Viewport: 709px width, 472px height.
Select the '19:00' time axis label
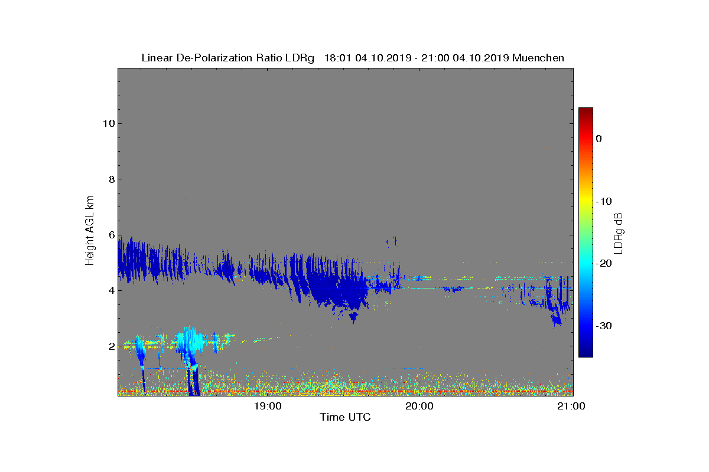coord(266,406)
